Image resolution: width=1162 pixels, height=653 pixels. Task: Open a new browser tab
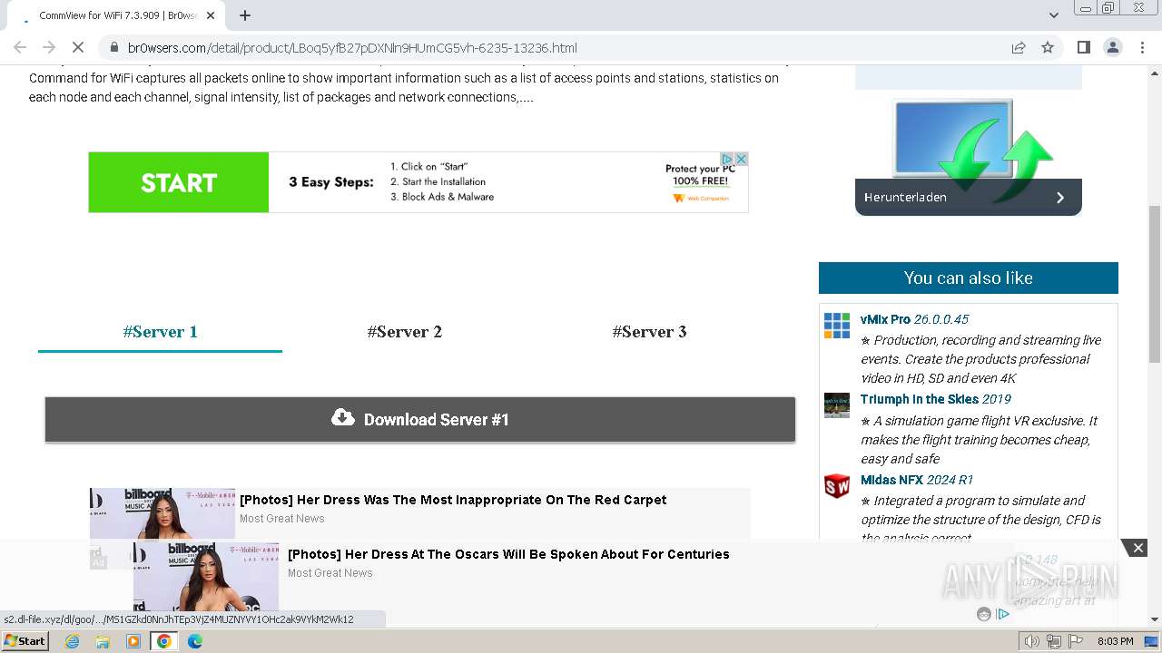(245, 15)
